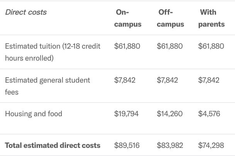Viewport: 235px width, 156px height.
Task: Click the $19,794 housing and food cost
Action: [x=126, y=114]
